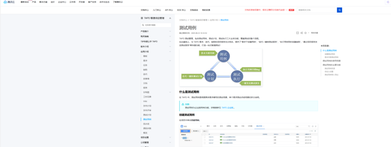Open 流水线 in sidebar
This screenshot has height=147, width=391.
click(x=146, y=124)
